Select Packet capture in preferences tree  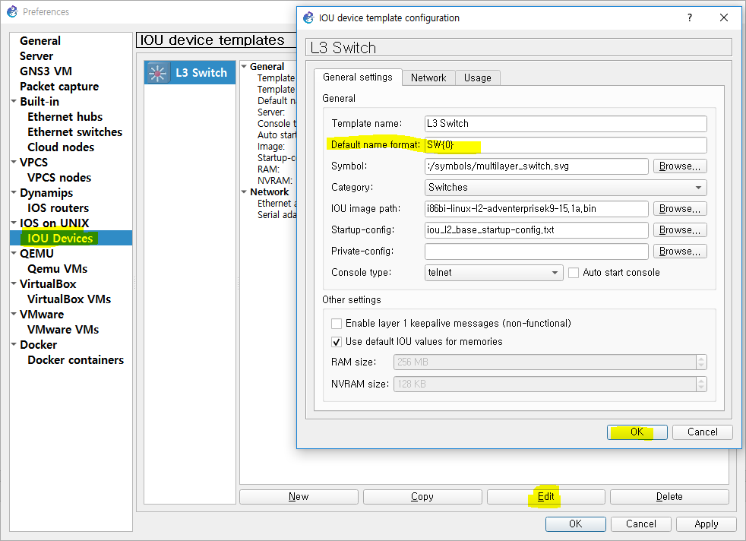(x=59, y=87)
